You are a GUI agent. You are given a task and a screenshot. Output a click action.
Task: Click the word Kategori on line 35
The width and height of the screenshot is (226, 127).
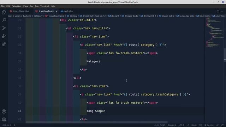coord(93,61)
